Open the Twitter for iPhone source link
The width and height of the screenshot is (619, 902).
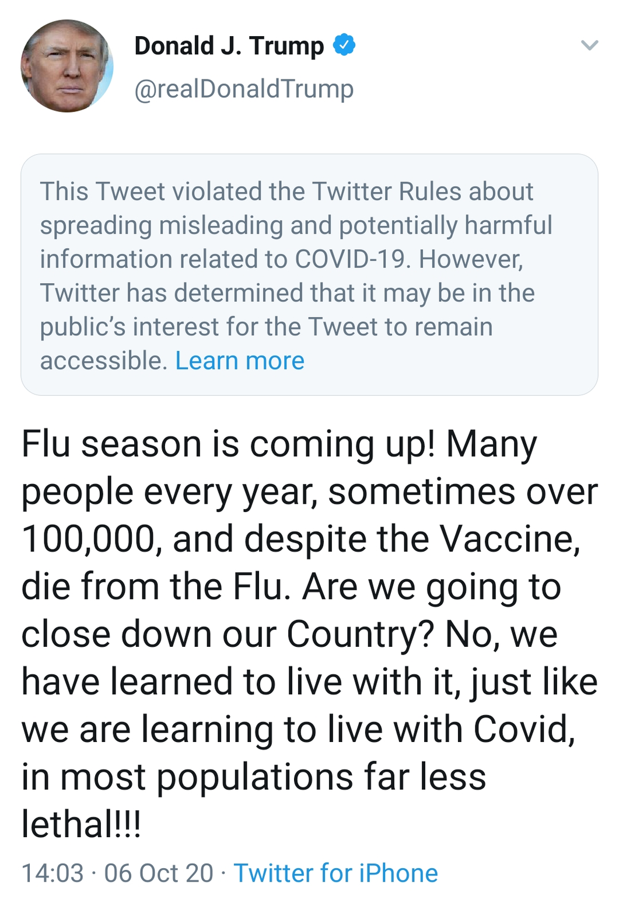(x=335, y=873)
